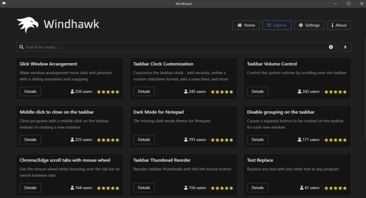Select the Taskbar Clock Customization title
366x198 pixels.
click(x=163, y=64)
